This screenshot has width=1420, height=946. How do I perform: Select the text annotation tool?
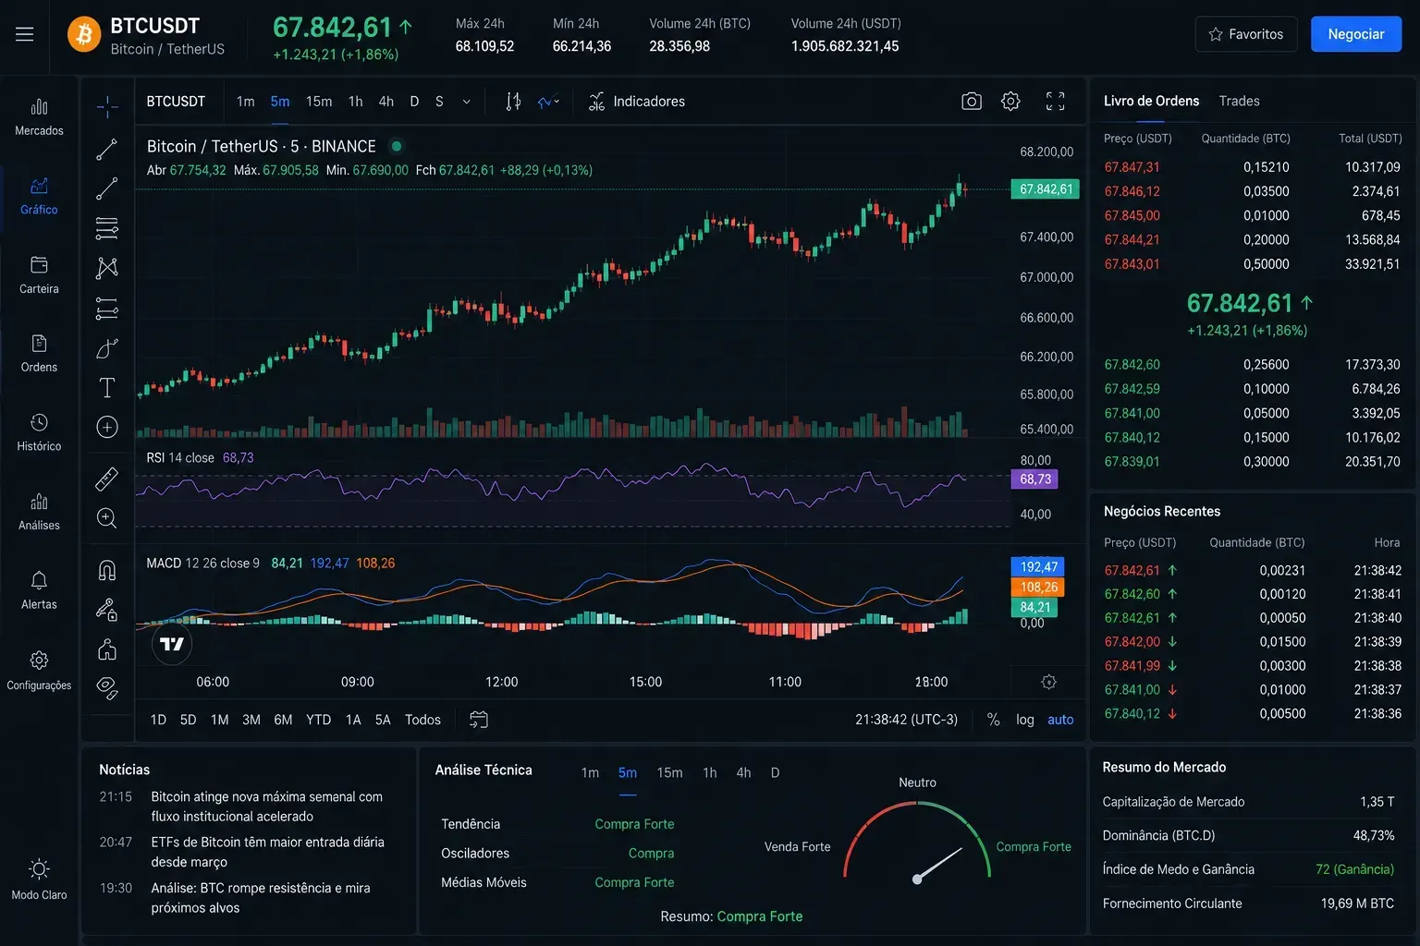[107, 388]
